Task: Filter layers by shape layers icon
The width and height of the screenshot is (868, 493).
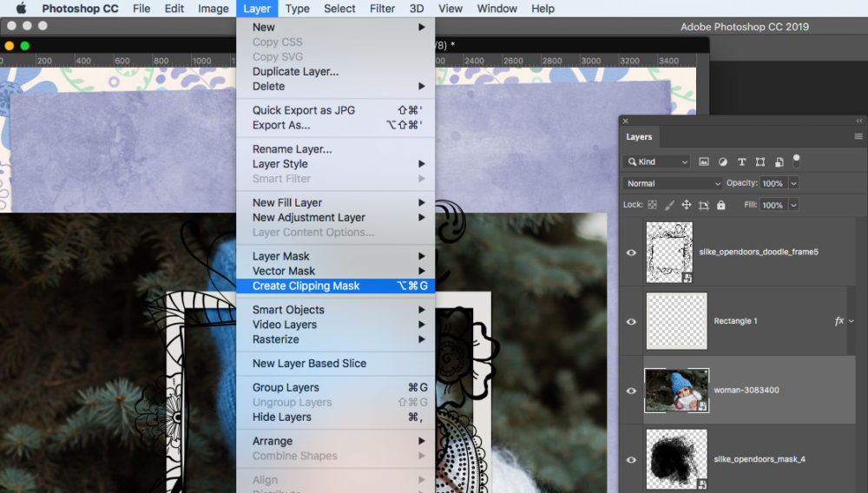Action: (x=760, y=161)
